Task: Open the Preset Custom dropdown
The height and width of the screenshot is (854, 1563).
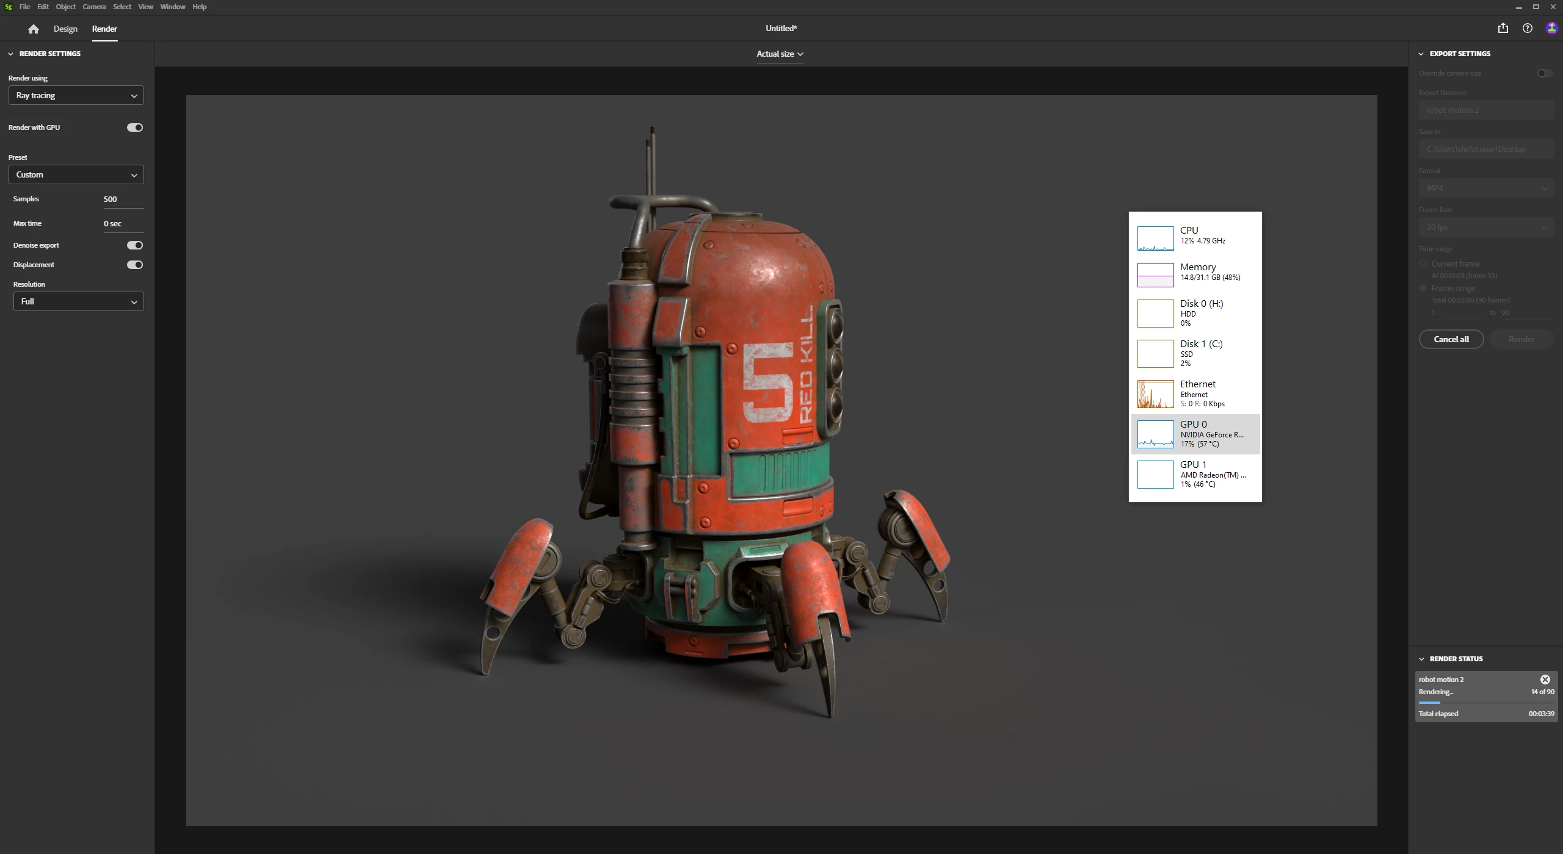Action: pyautogui.click(x=76, y=175)
